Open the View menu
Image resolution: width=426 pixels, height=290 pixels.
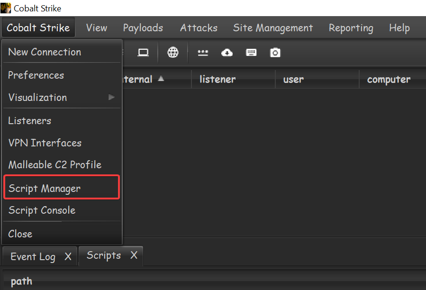97,28
